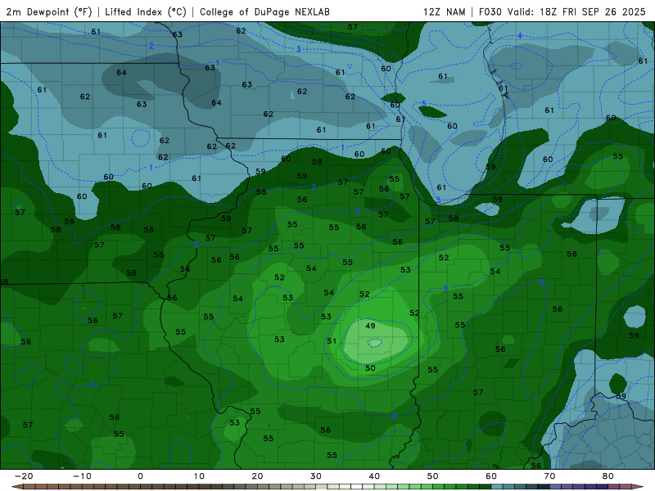Click the 20 label on color scale

click(257, 476)
